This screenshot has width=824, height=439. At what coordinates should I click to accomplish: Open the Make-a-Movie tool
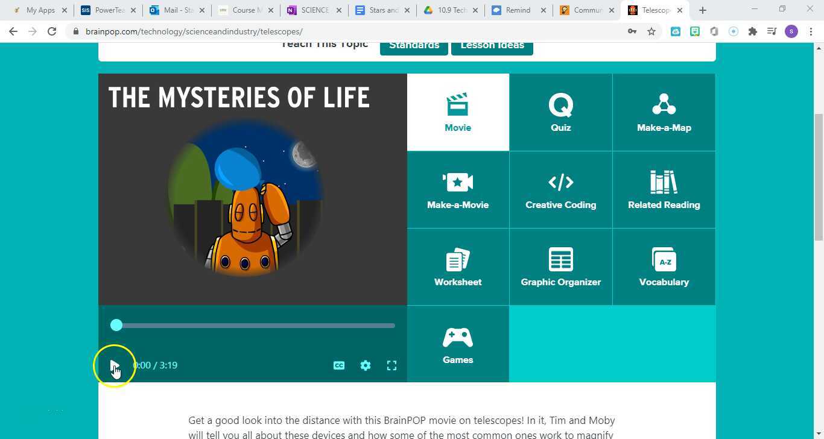(x=457, y=189)
